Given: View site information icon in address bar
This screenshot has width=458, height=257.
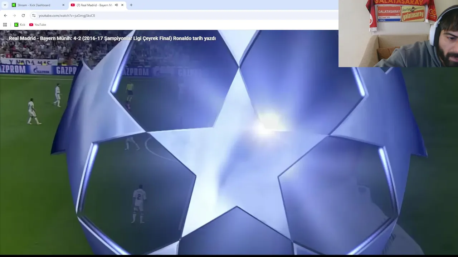Looking at the screenshot, I should [x=34, y=15].
